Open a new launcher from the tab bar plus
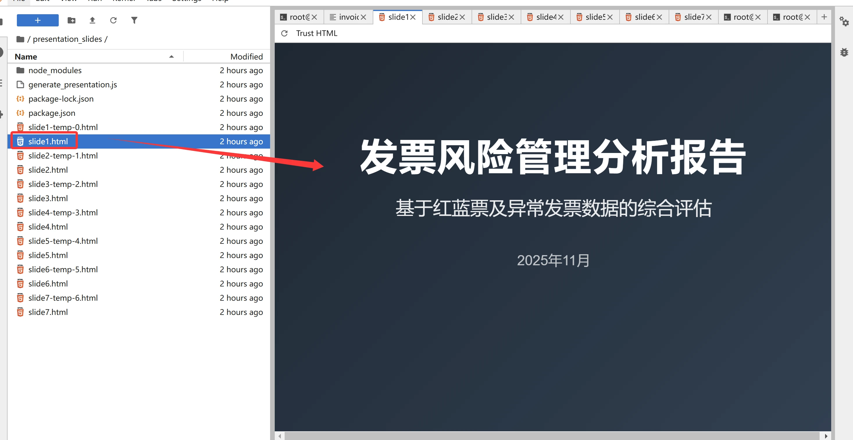 point(824,17)
